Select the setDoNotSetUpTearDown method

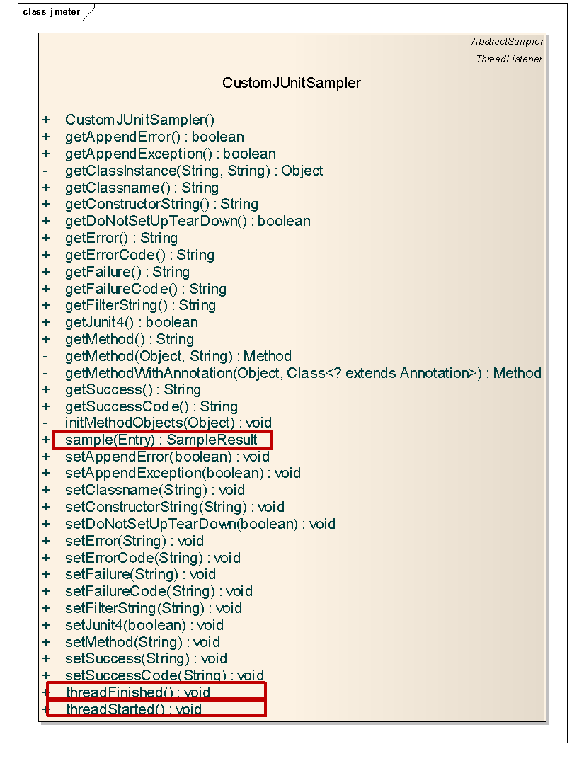click(199, 524)
